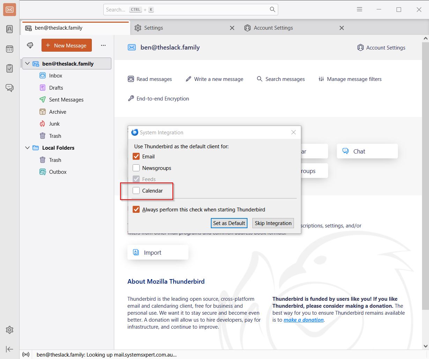Click the online status icon in status bar
Viewport: 429px width, 359px height.
26,354
